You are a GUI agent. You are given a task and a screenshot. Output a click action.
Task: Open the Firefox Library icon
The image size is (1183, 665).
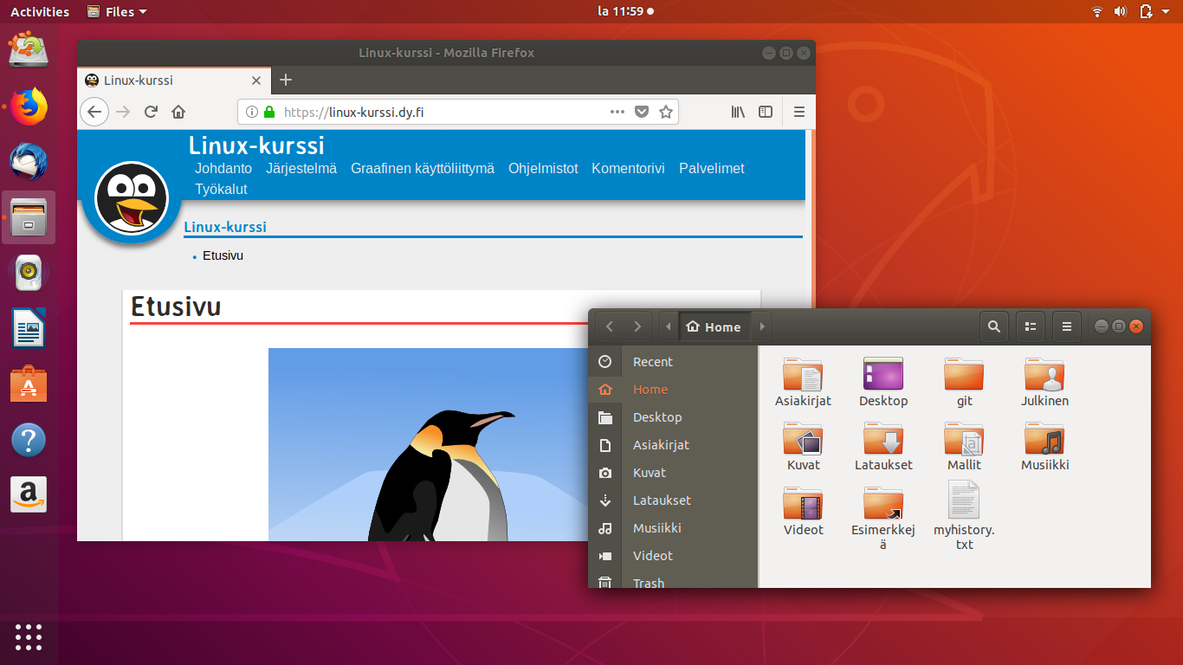(738, 112)
